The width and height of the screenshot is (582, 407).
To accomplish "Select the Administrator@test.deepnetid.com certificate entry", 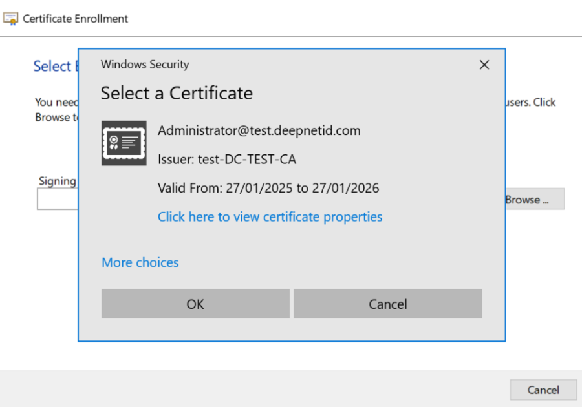I will (x=259, y=130).
